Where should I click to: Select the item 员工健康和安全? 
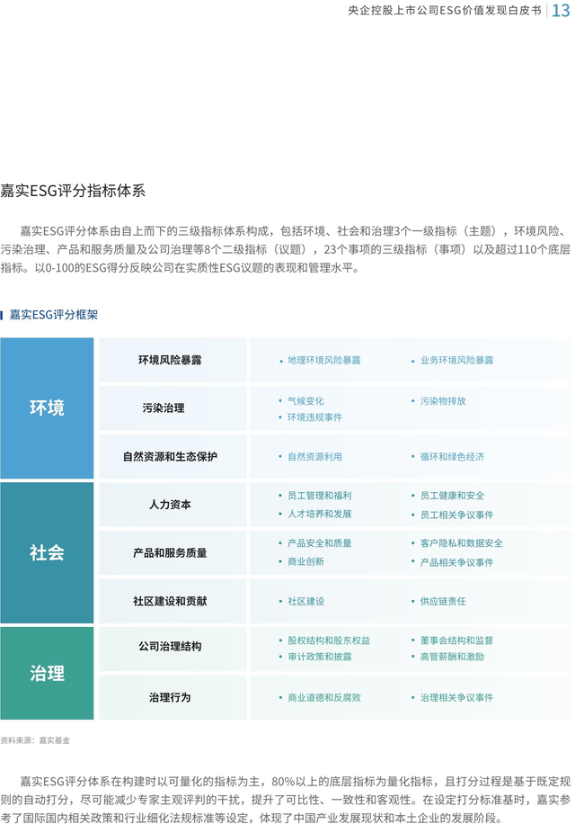click(x=452, y=496)
